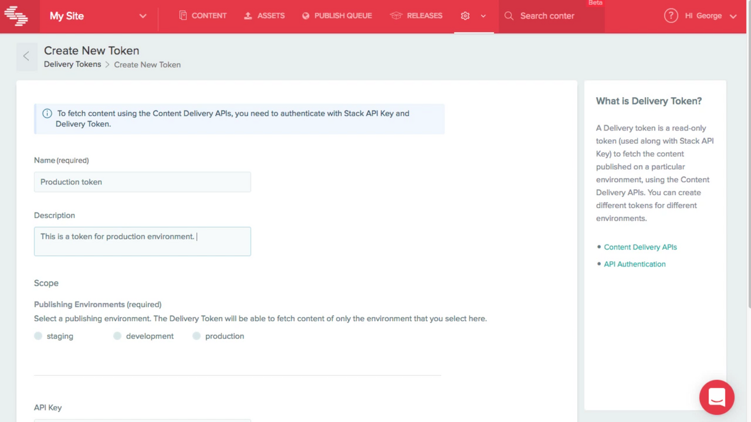
Task: Click the Contentstack logo icon
Action: point(16,16)
